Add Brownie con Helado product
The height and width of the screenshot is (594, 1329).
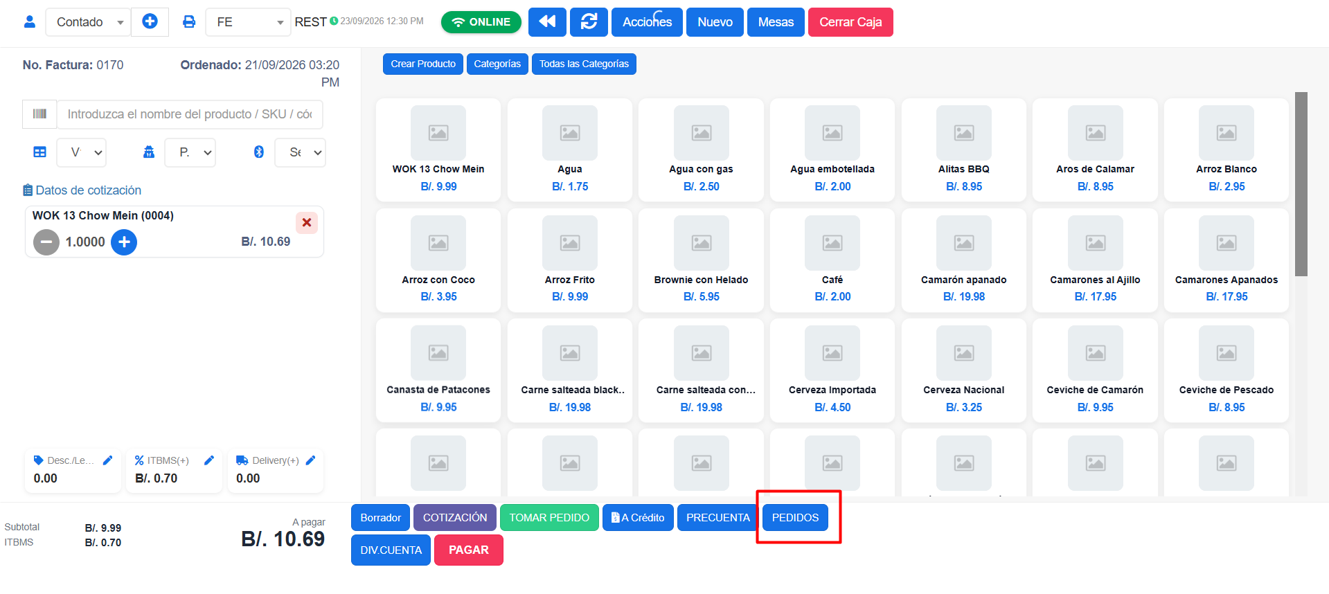point(701,260)
